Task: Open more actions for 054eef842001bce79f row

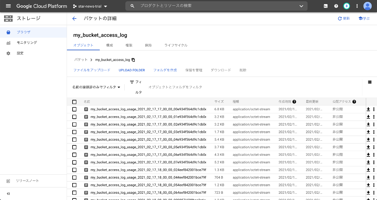Action: (x=374, y=185)
